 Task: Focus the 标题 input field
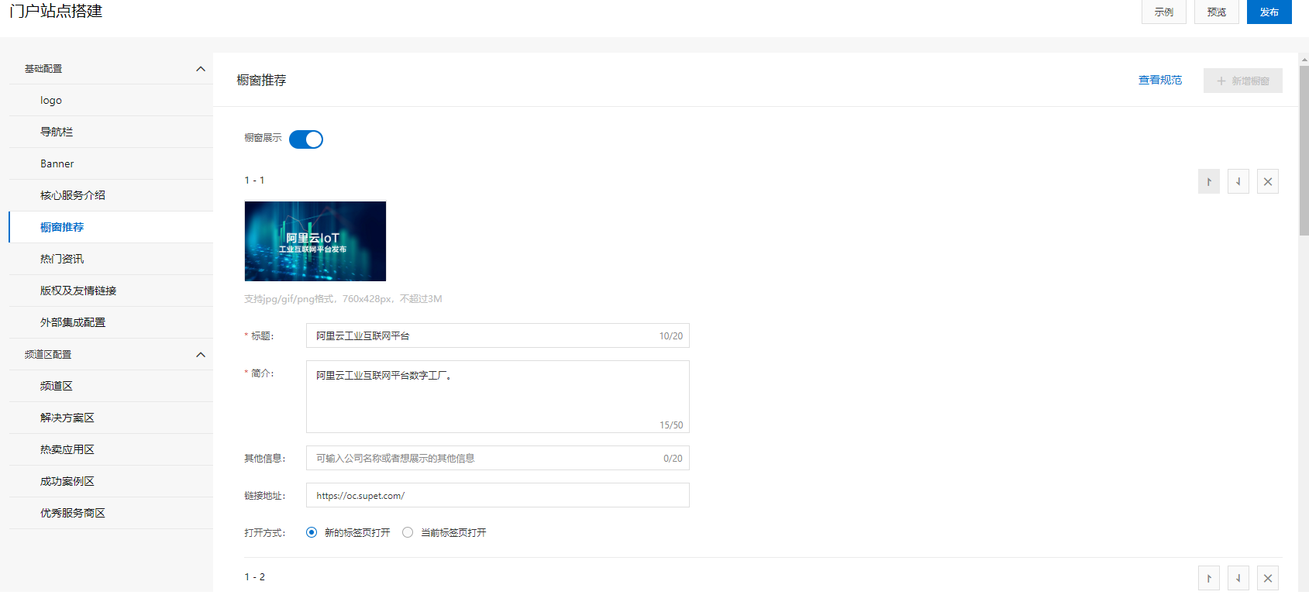point(498,335)
